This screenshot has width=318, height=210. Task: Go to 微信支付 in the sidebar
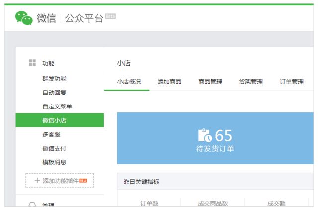[x=54, y=148]
